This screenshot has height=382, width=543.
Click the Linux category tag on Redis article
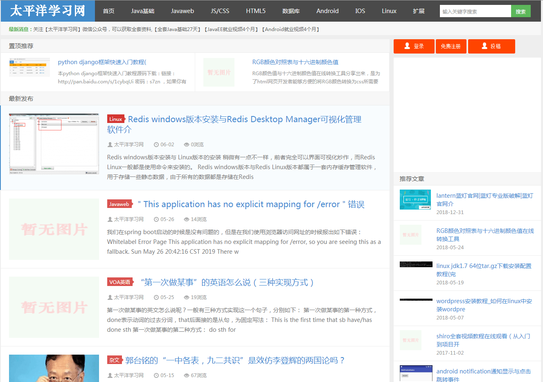tap(116, 119)
